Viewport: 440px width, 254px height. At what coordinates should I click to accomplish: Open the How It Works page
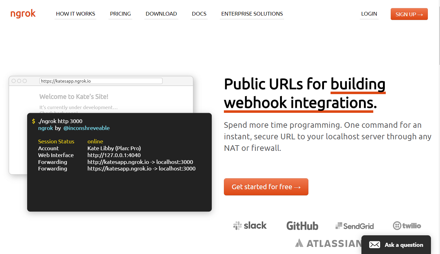75,14
